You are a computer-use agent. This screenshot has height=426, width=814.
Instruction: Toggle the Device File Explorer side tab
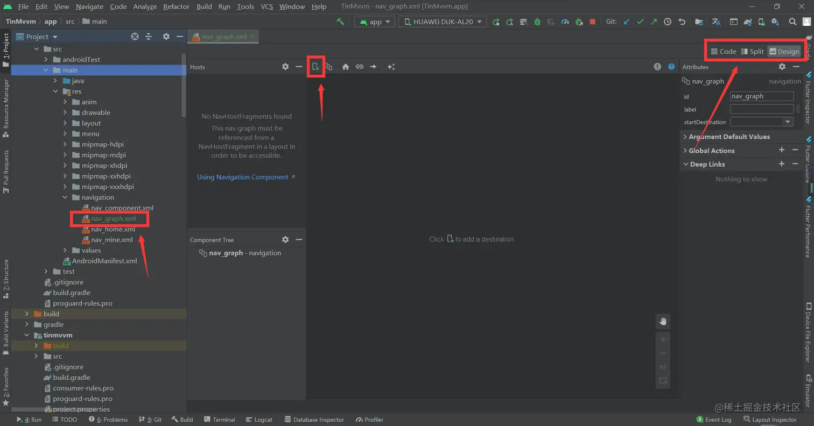(x=808, y=331)
